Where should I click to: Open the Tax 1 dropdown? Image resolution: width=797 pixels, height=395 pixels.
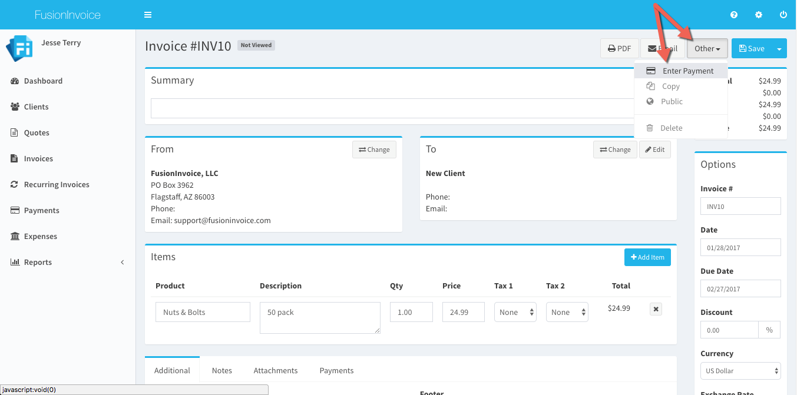515,312
